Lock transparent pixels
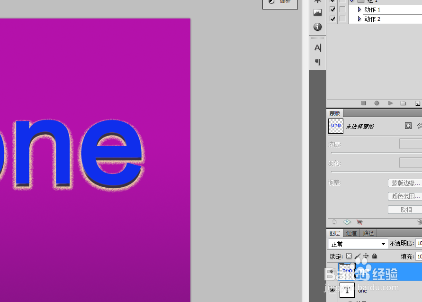The width and height of the screenshot is (422, 302). click(349, 256)
